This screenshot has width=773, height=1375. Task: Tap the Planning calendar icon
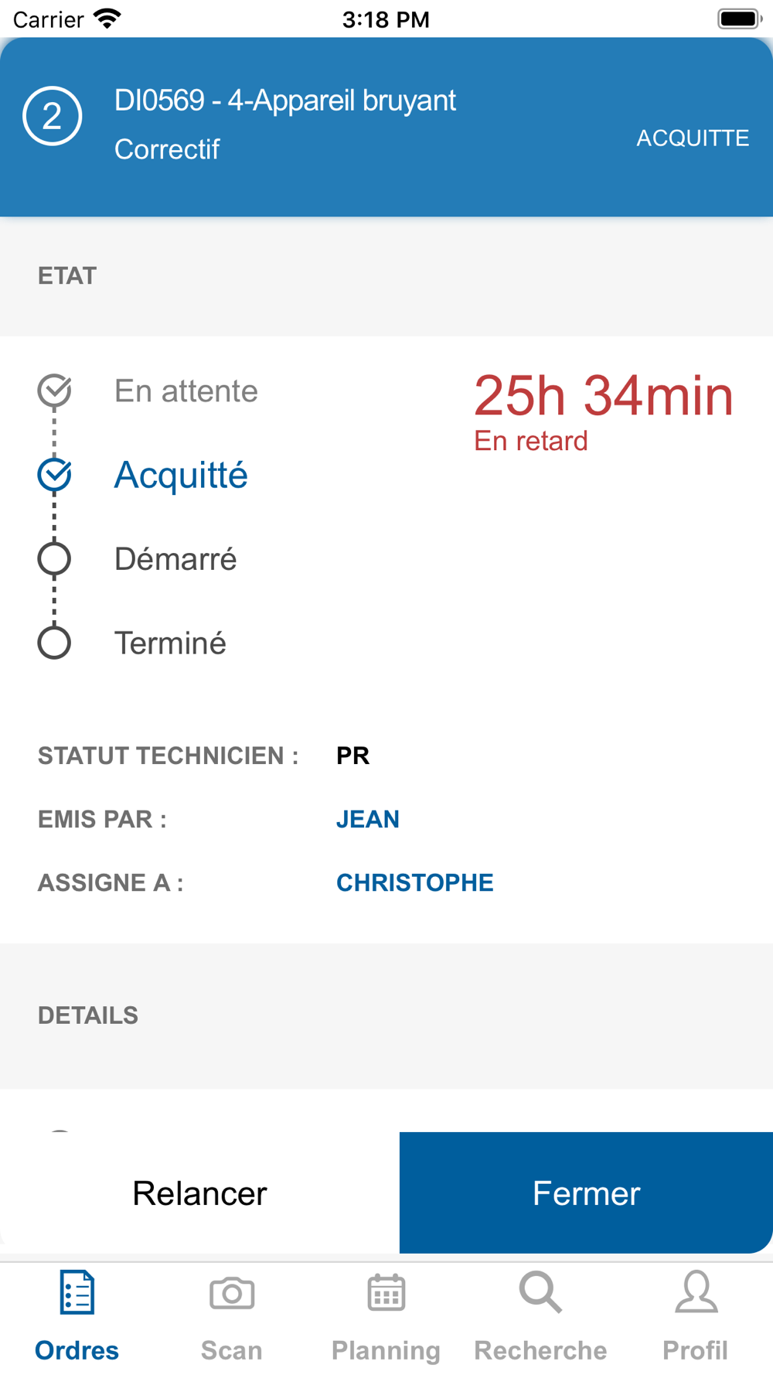386,1293
